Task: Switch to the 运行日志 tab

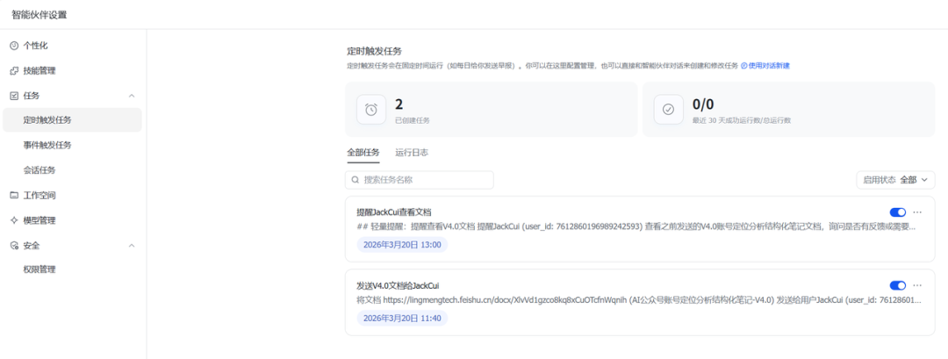Action: [413, 153]
